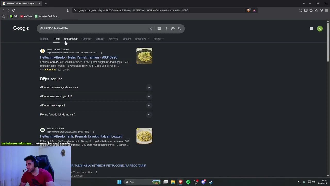Open the FETTUCCİNE ALFREDO TARİFİ video link
The width and height of the screenshot is (330, 186).
coord(109,166)
